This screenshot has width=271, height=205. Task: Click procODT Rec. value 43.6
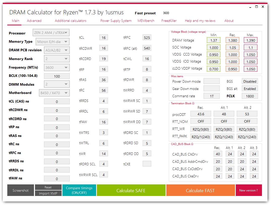click(201, 114)
